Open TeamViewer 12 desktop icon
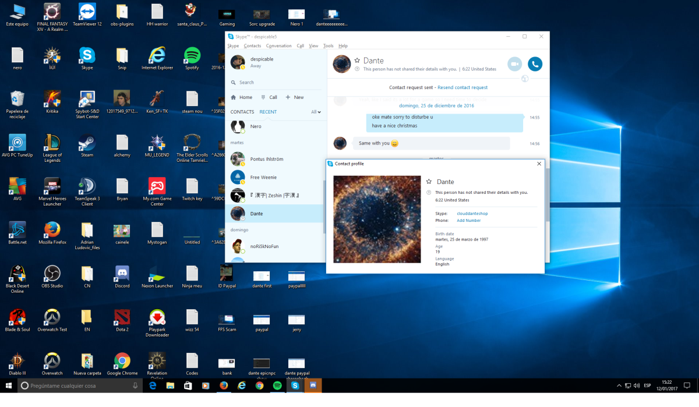 click(x=87, y=15)
